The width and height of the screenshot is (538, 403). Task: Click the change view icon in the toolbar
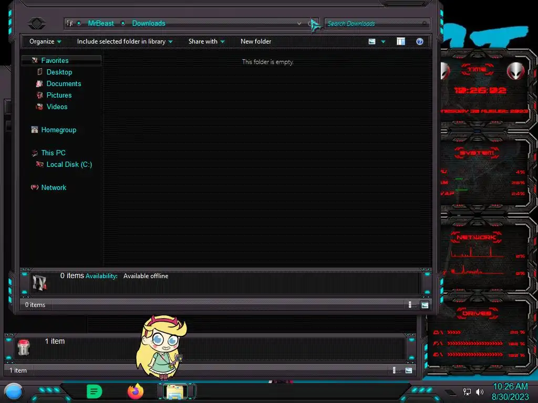[372, 41]
